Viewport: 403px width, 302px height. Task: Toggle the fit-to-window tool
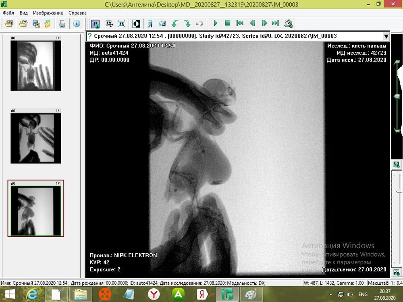tap(121, 24)
